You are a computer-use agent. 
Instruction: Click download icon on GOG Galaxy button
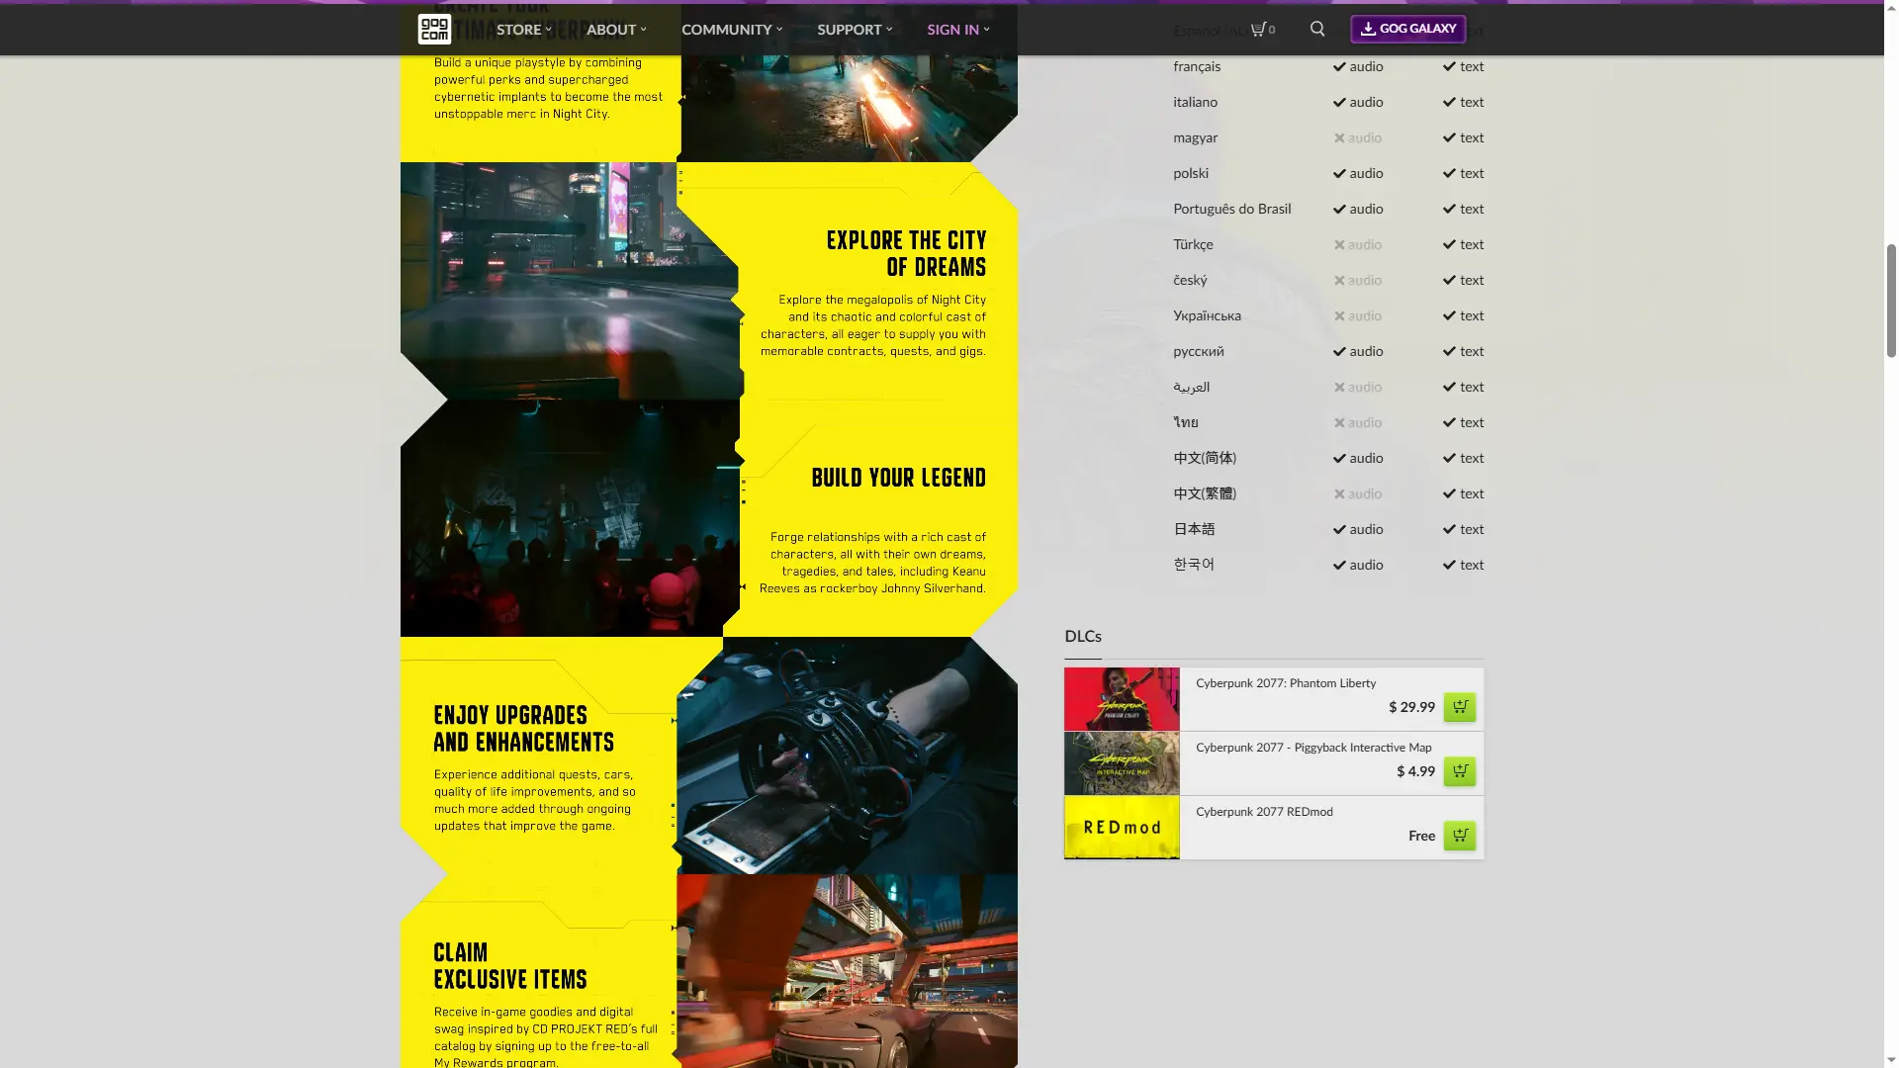pos(1368,29)
